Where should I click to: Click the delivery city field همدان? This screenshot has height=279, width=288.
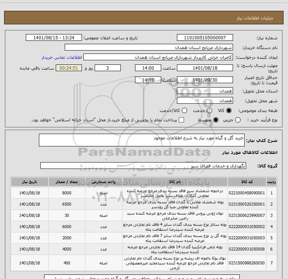[x=205, y=100]
